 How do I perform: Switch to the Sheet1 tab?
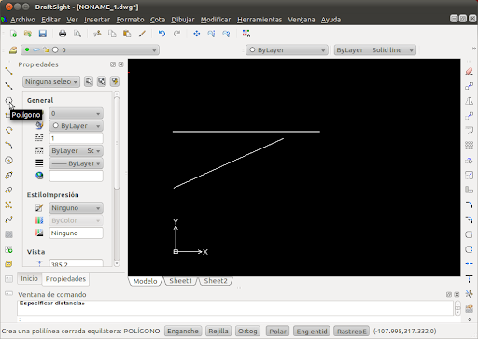[180, 281]
